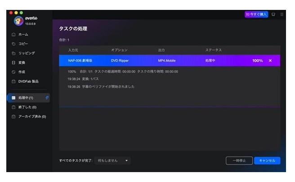Click the home icon in sidebar
295x182 pixels.
[x=13, y=35]
